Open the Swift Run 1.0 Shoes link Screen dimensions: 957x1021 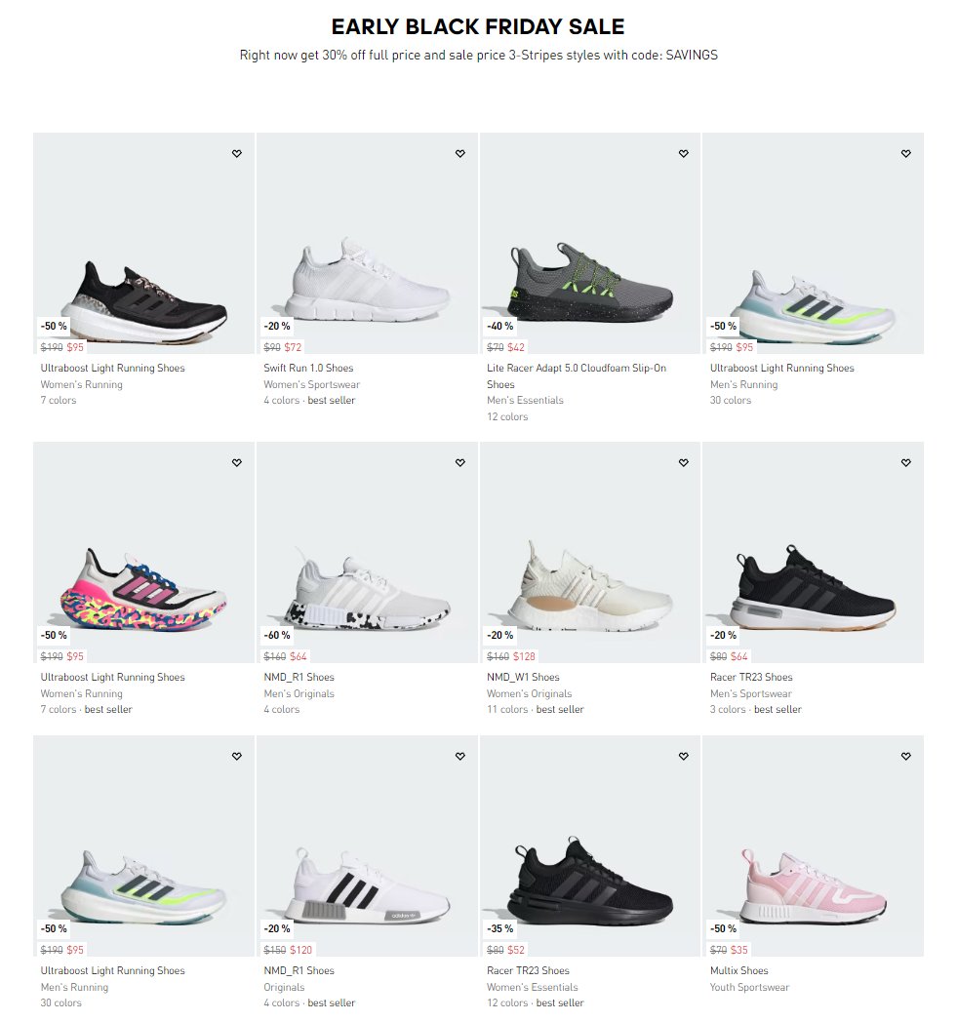[x=308, y=368]
